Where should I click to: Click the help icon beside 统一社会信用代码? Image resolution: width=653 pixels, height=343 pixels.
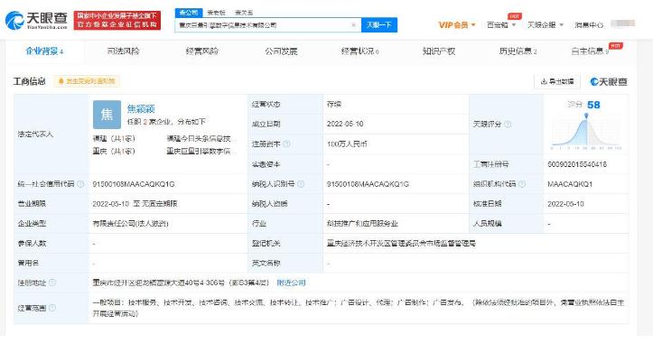80,183
